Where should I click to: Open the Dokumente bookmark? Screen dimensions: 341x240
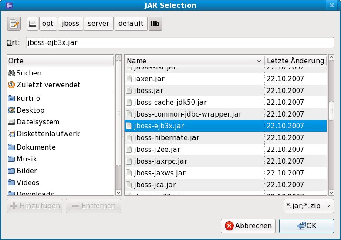60,147
